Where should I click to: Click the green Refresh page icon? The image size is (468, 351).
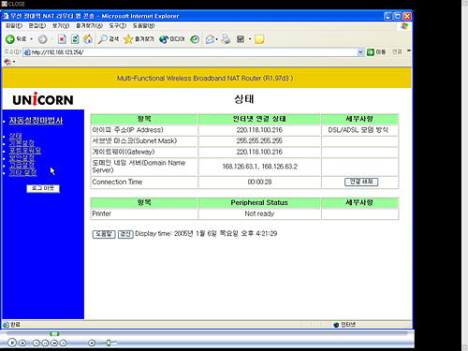click(x=75, y=39)
